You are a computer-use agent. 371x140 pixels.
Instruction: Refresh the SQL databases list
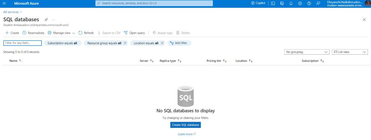point(86,33)
